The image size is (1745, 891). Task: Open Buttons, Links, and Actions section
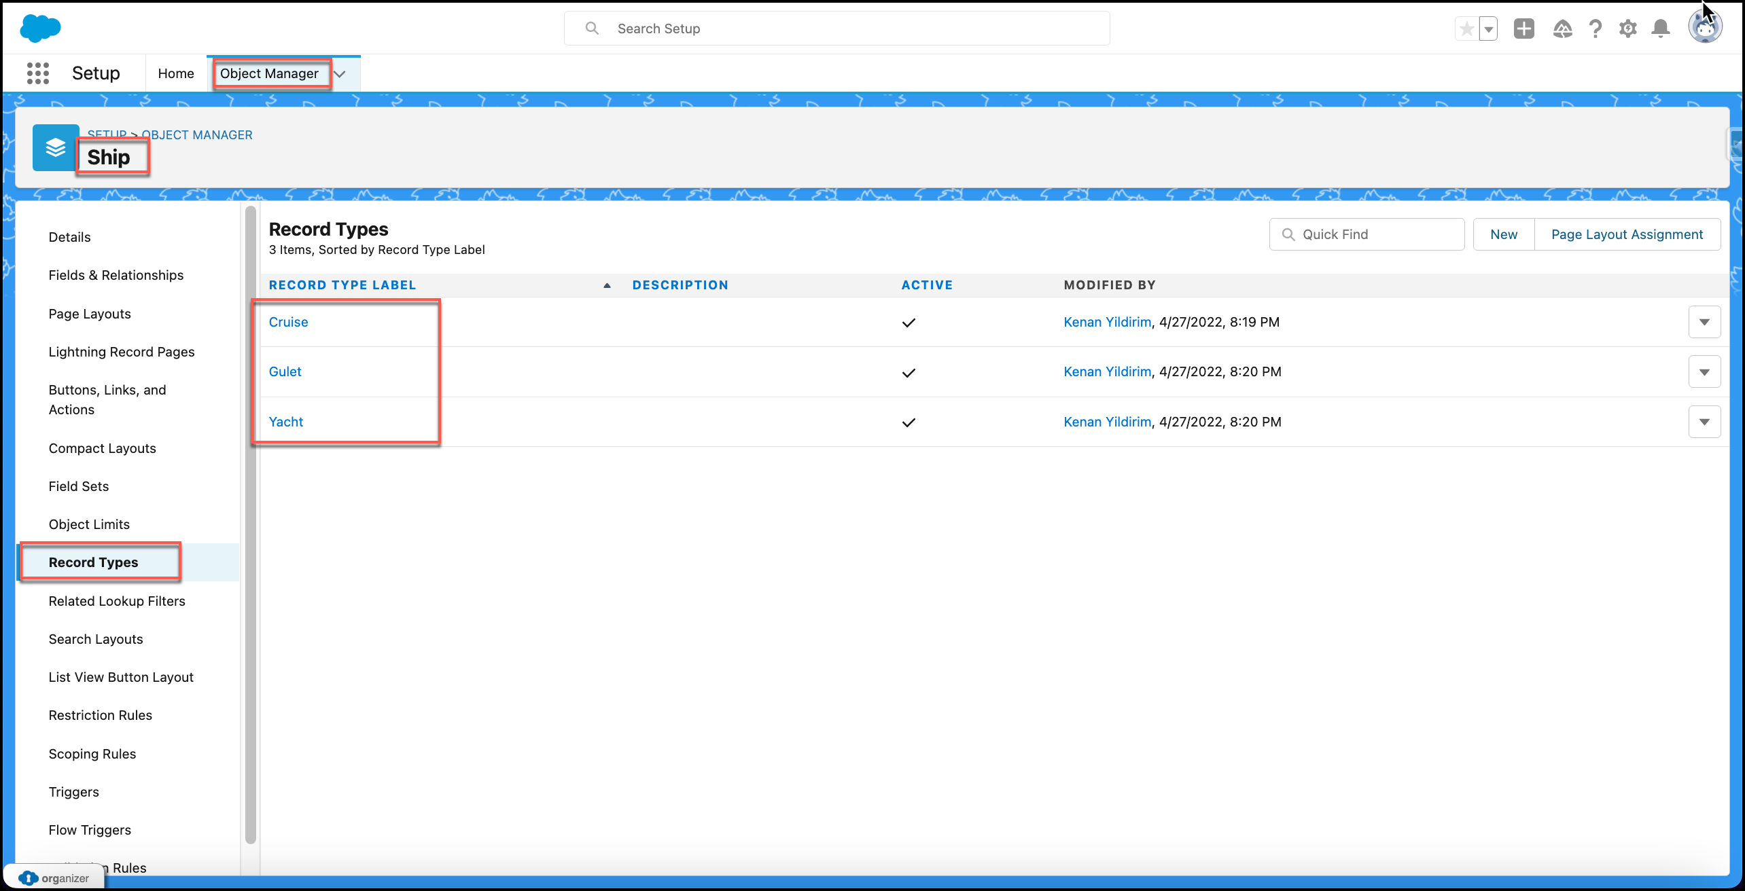(x=107, y=399)
